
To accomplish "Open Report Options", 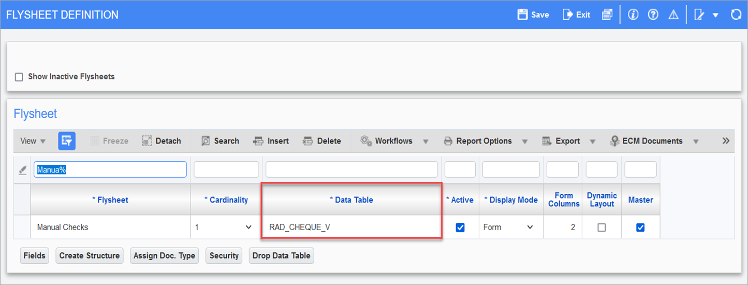I will (478, 141).
